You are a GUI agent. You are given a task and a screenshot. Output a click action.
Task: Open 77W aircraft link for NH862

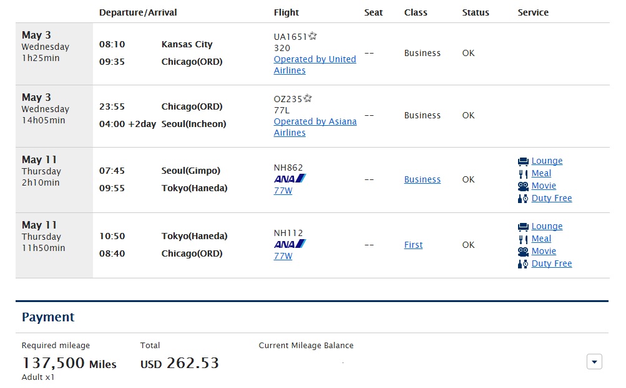coord(283,191)
